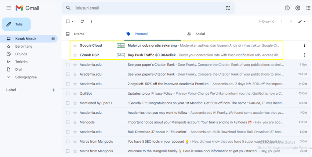The width and height of the screenshot is (312, 157).
Task: Star the 4 Nov Academia.edu email
Action: click(75, 65)
